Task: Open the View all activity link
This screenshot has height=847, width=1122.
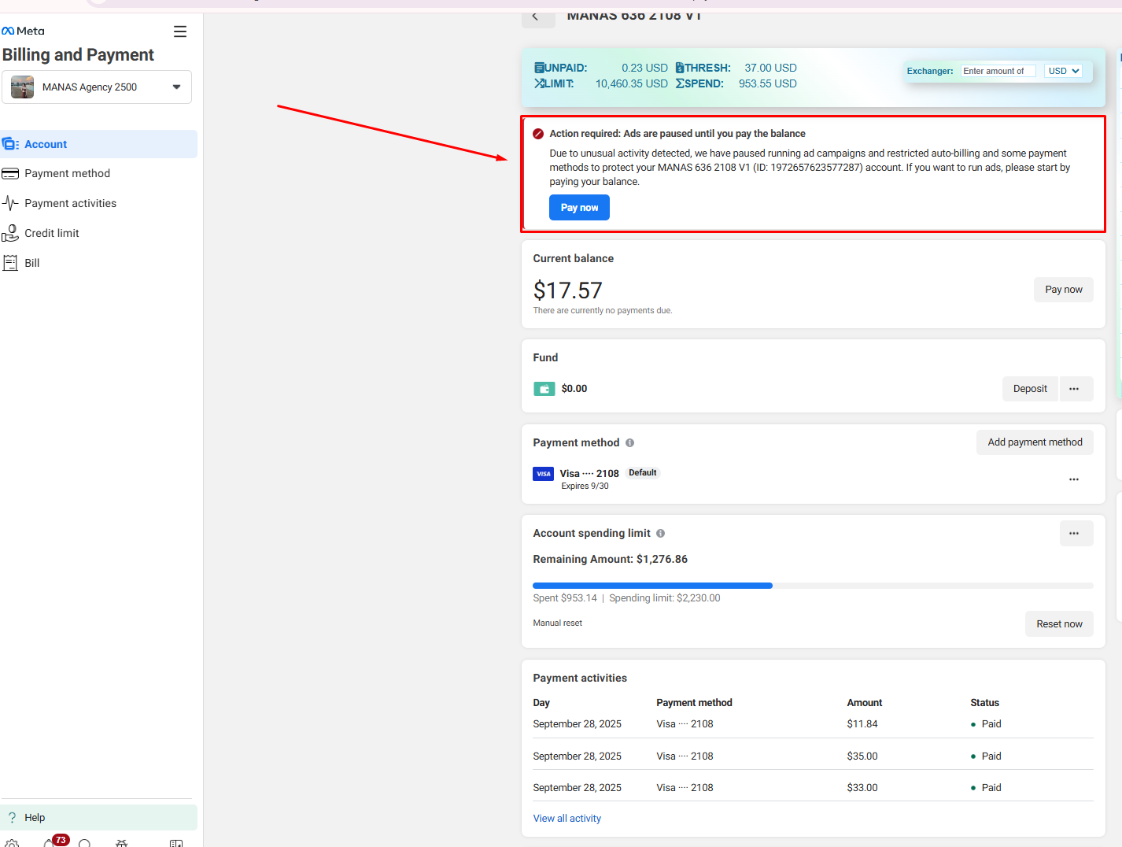Action: pos(567,819)
